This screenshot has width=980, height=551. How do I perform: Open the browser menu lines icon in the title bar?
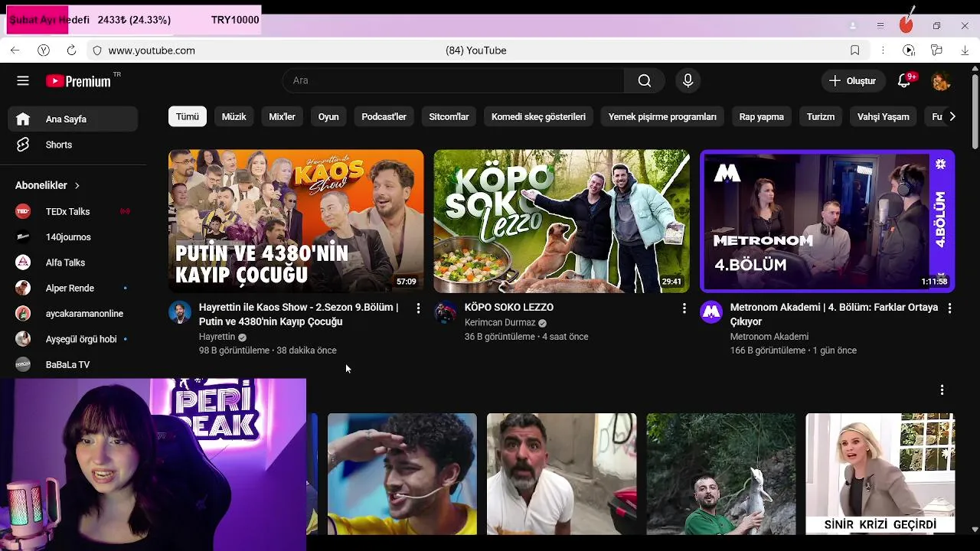click(880, 25)
